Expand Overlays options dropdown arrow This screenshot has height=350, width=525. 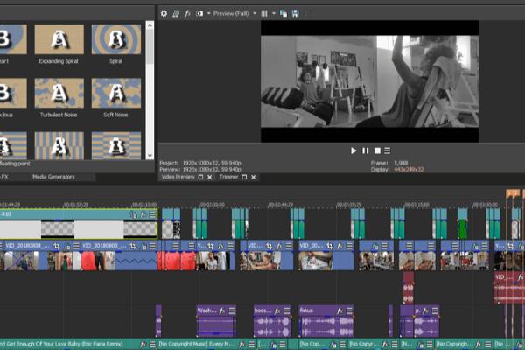pos(274,13)
